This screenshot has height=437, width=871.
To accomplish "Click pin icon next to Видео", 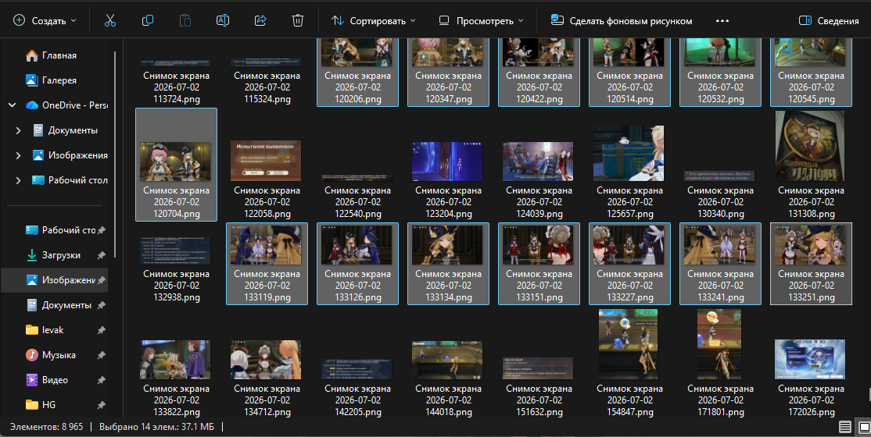I will 101,380.
